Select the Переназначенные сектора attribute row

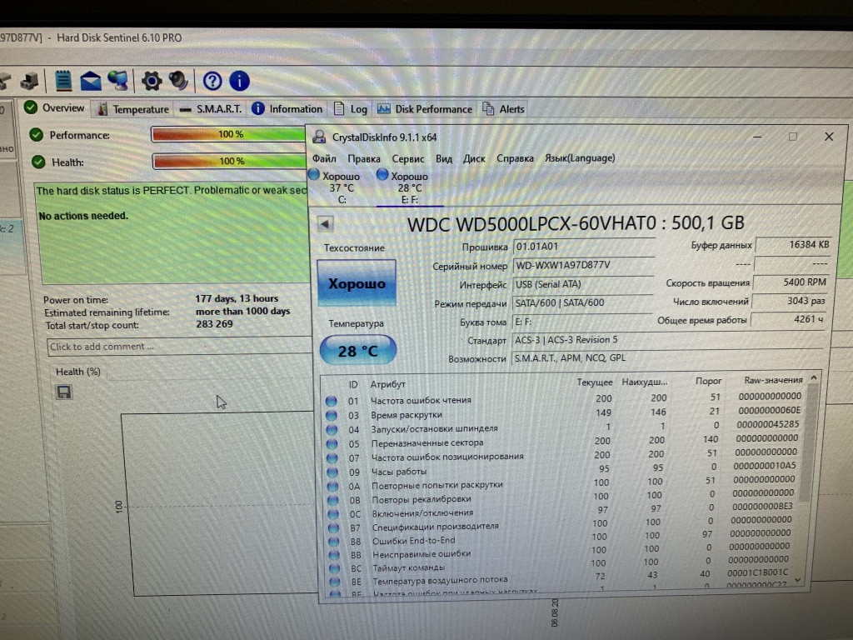(x=564, y=441)
